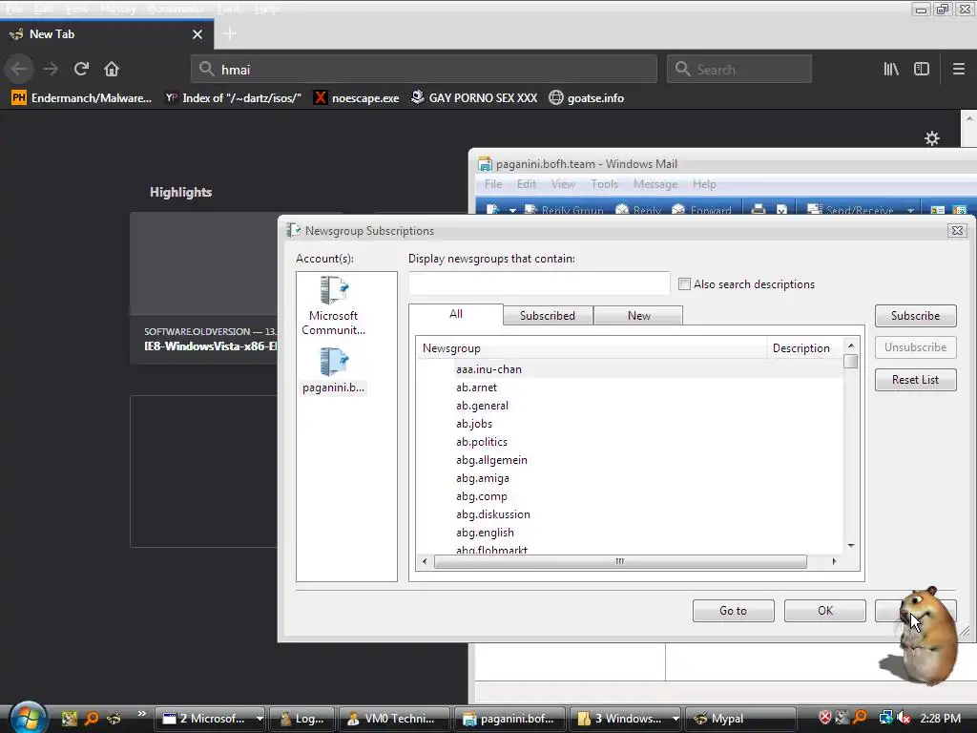Select the ab.politics newsgroup
Viewport: 977px width, 733px height.
click(x=482, y=441)
